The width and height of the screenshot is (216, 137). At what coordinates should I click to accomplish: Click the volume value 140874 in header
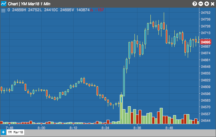83,10
